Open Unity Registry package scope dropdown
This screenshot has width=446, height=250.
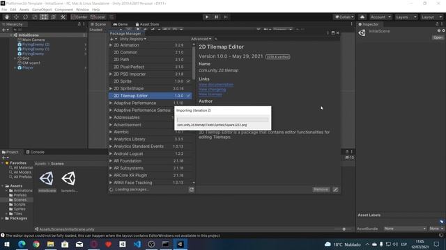132,39
